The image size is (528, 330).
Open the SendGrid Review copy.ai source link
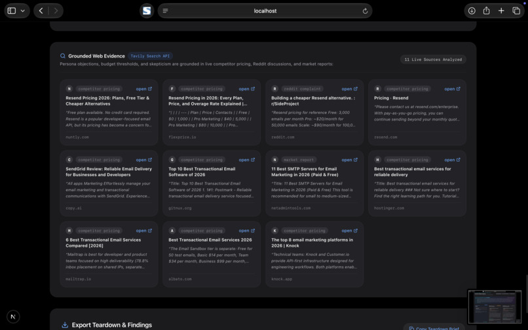point(143,160)
